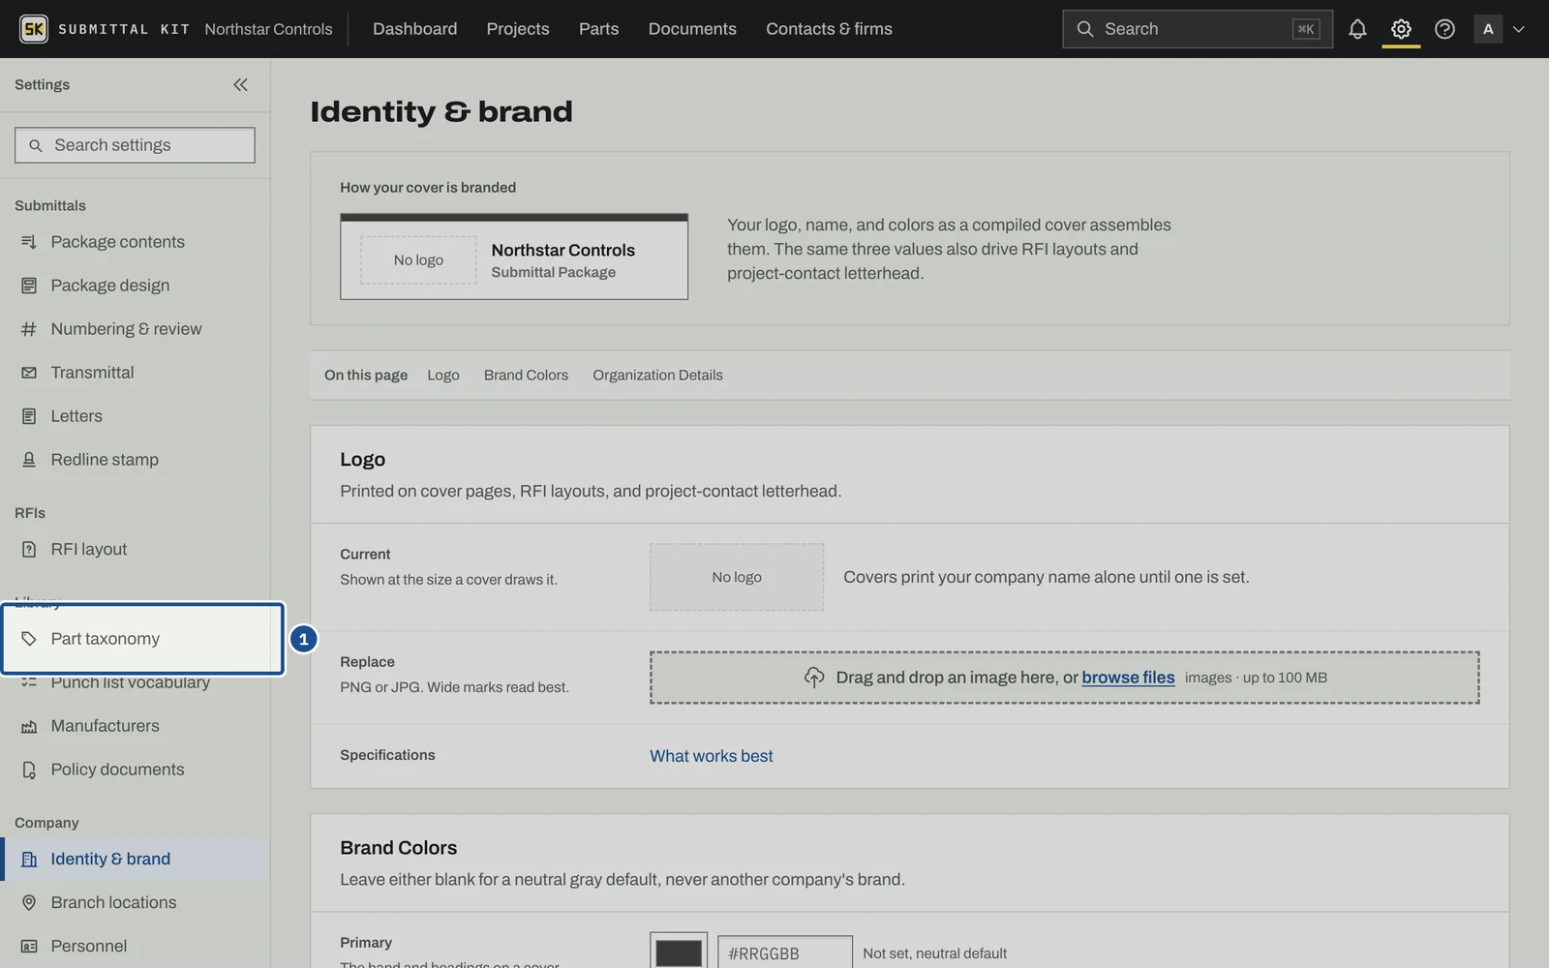Click the browse files link
The image size is (1549, 968).
point(1128,678)
